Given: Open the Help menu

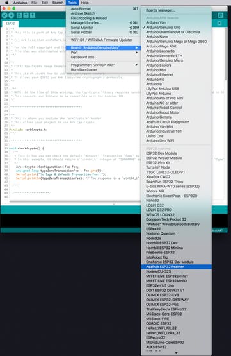Looking at the screenshot, I should [x=84, y=3].
